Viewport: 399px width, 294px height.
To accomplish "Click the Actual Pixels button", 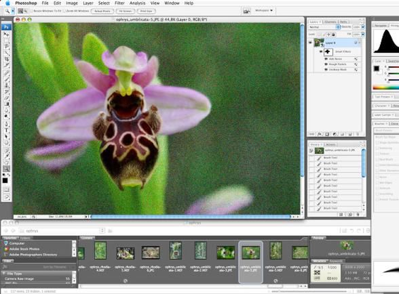I will (102, 11).
